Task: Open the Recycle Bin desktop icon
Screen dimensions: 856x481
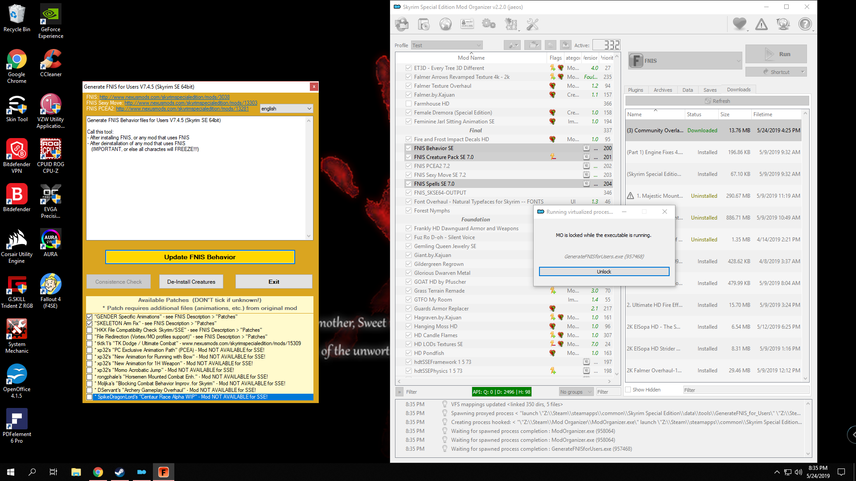Action: (17, 18)
